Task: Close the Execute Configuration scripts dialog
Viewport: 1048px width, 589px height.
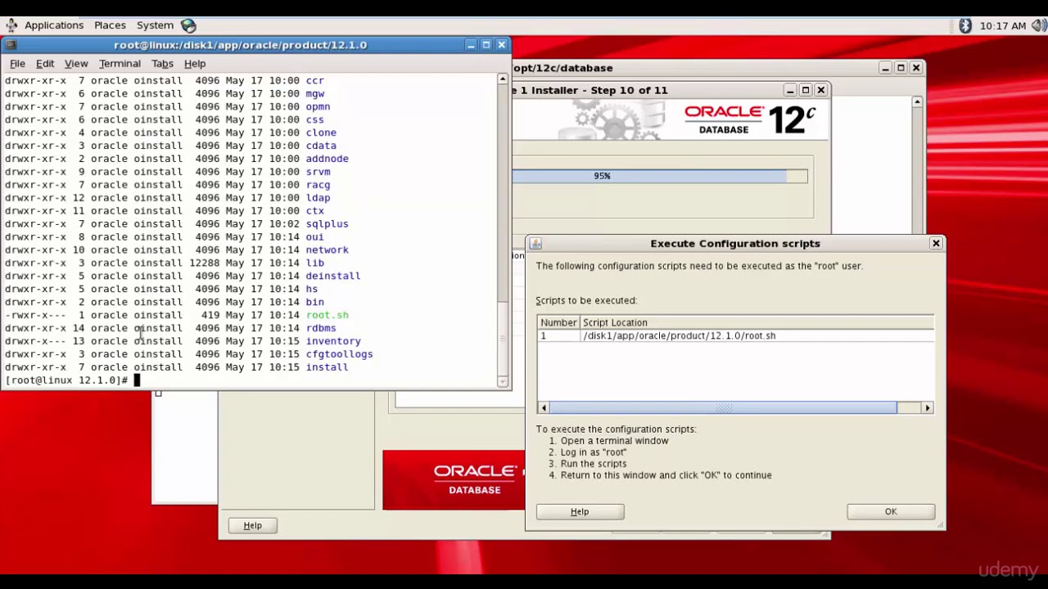Action: [936, 243]
